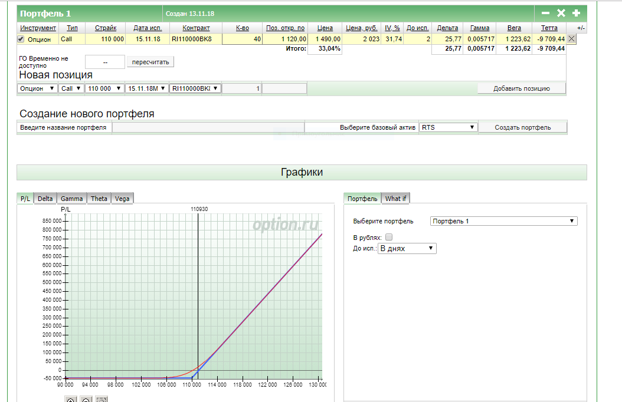Sort by the Страйк column header
622x402 pixels.
tap(106, 28)
